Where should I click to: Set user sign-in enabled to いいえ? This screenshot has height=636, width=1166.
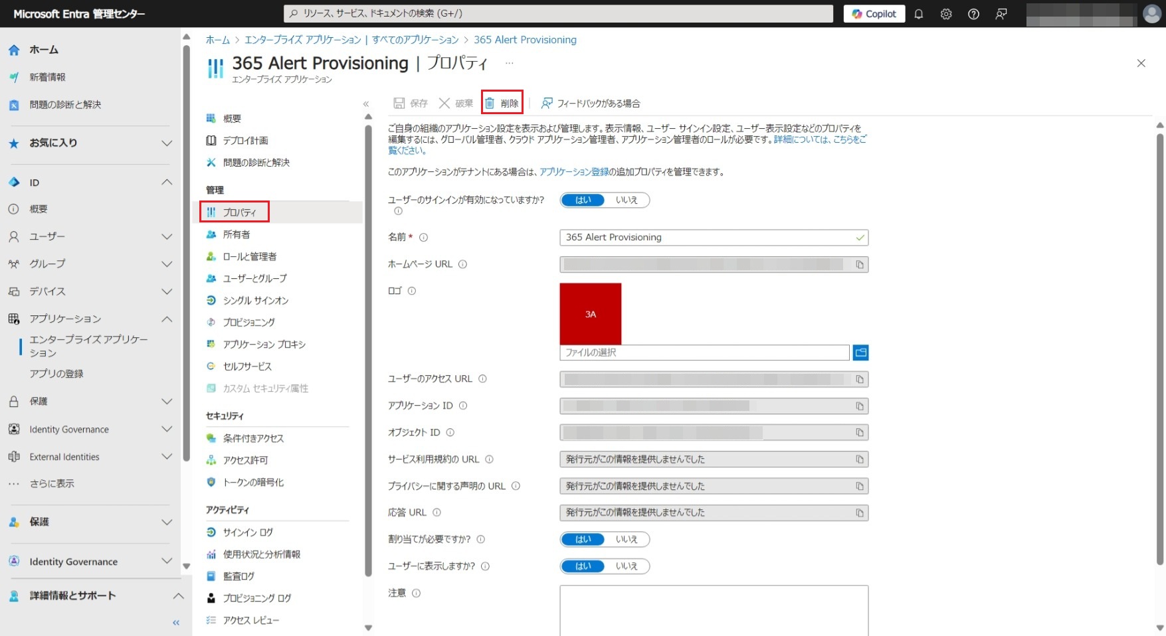point(627,200)
